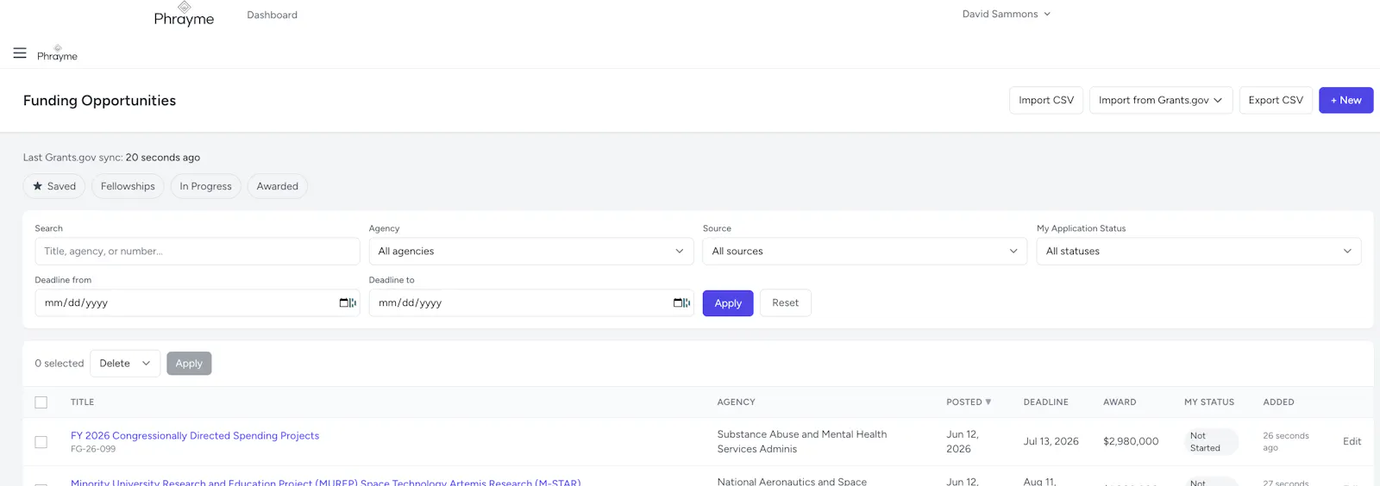Click the $2,980,000 award value

[1131, 441]
